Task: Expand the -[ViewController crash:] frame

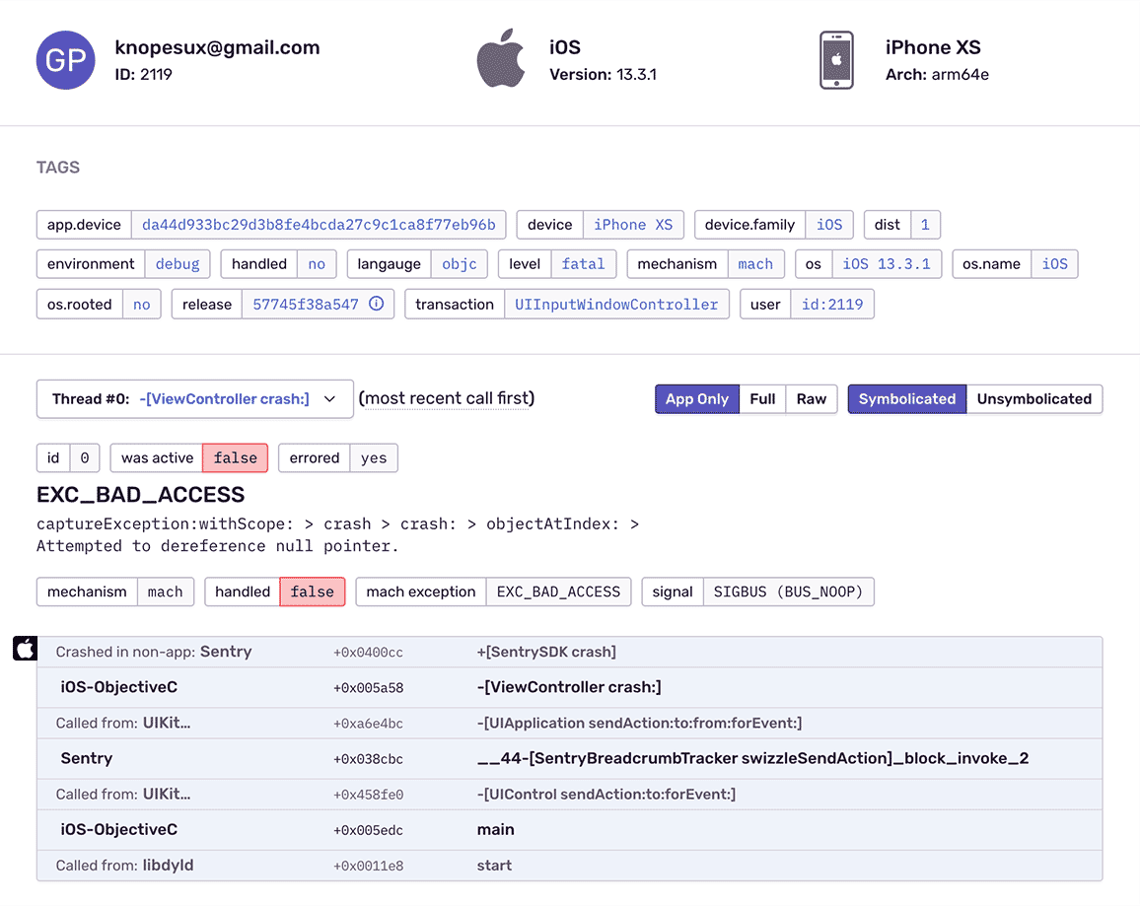Action: [569, 687]
